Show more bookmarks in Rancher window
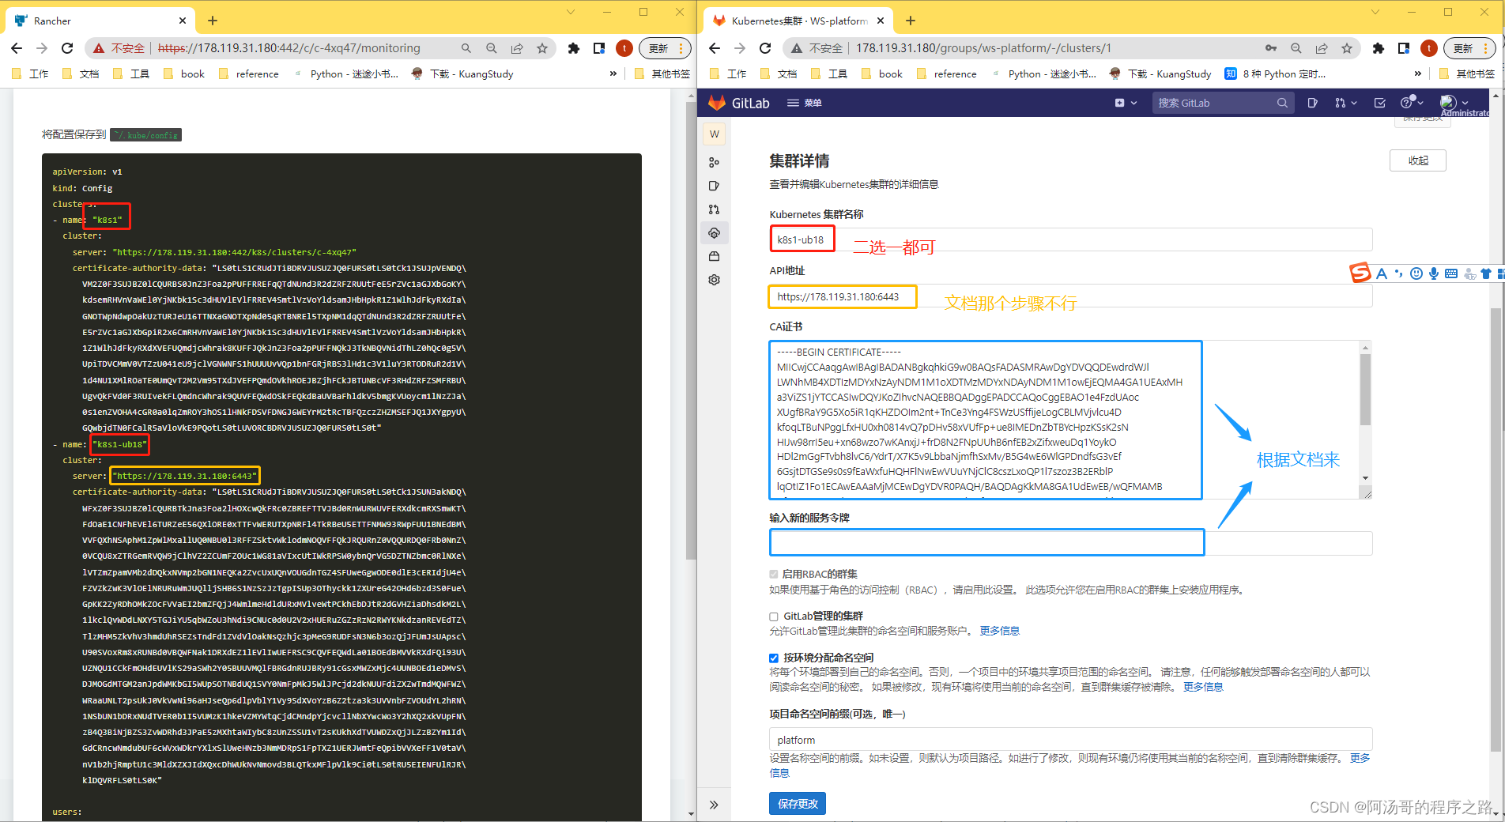The height and width of the screenshot is (822, 1505). [613, 74]
